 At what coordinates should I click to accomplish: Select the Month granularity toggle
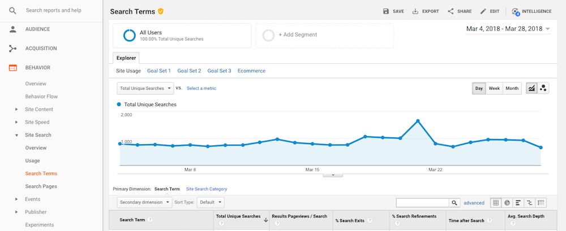click(x=512, y=88)
